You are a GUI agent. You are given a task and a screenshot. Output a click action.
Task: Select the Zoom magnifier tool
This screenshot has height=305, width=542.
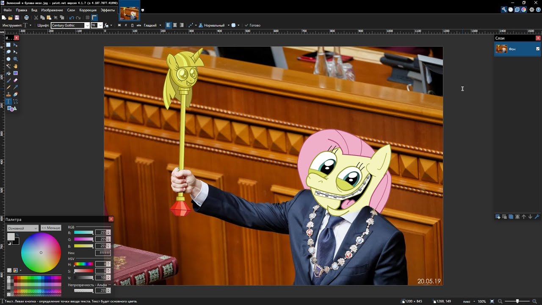[x=16, y=59]
